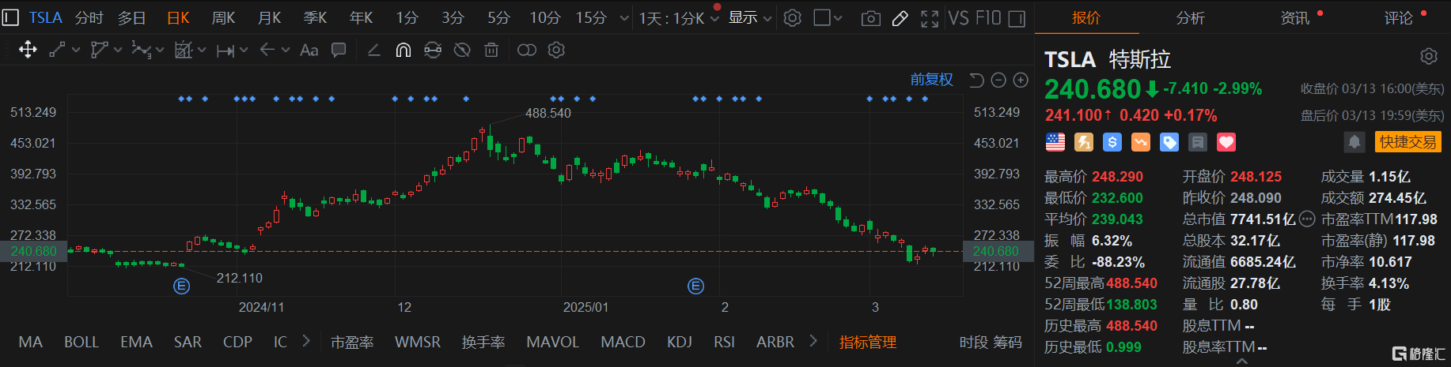
Task: Switch chart to 分时 view
Action: pos(89,17)
